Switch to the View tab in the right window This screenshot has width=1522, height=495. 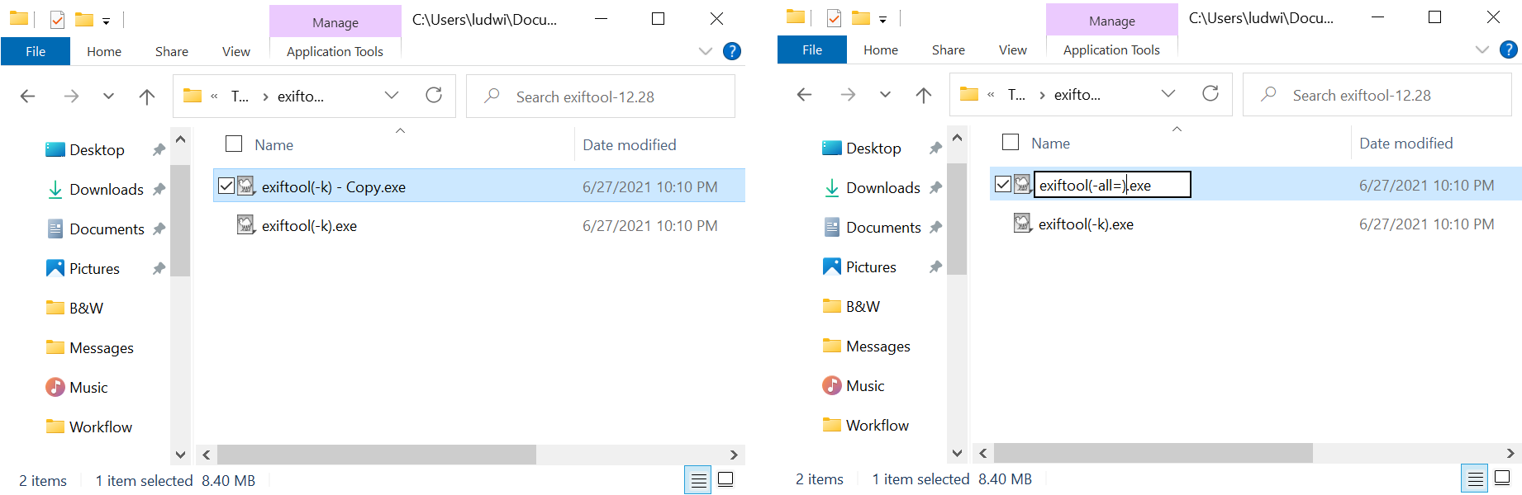pyautogui.click(x=1012, y=49)
